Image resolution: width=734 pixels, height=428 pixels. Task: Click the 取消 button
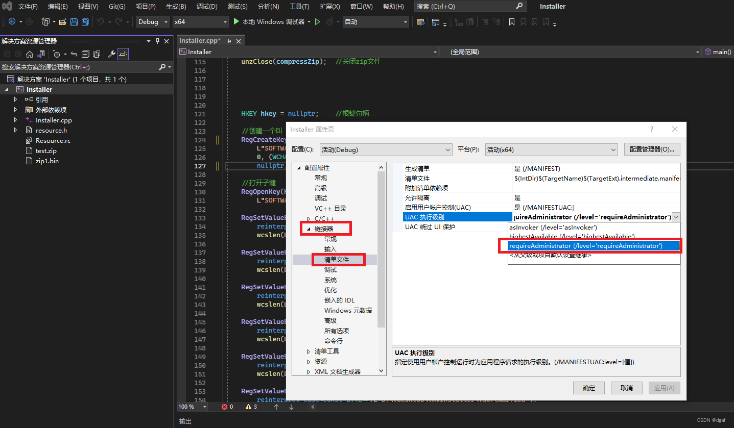pos(627,388)
